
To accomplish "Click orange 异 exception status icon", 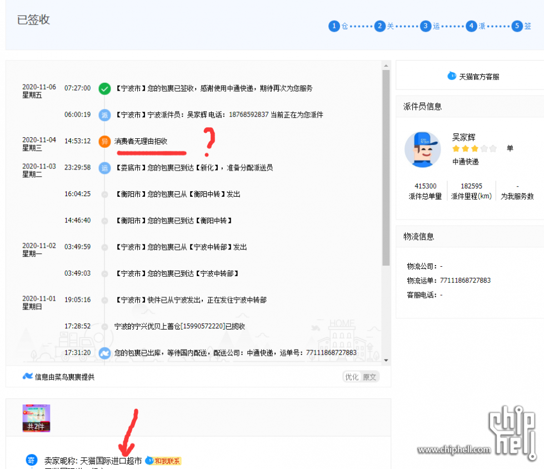I will point(104,142).
